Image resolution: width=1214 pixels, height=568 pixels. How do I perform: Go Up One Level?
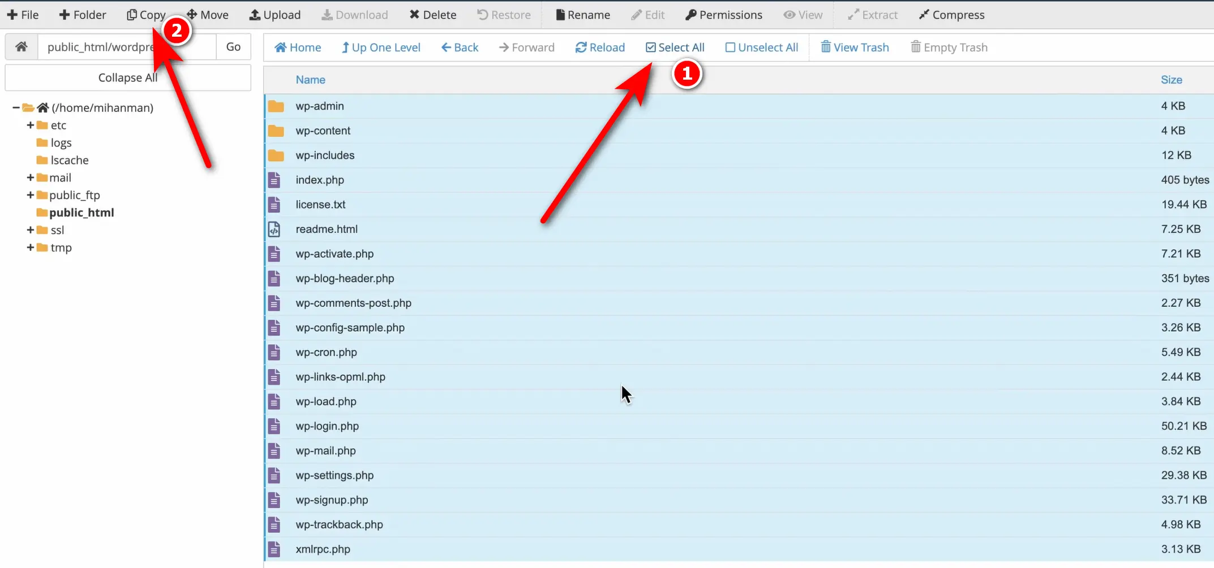[380, 47]
